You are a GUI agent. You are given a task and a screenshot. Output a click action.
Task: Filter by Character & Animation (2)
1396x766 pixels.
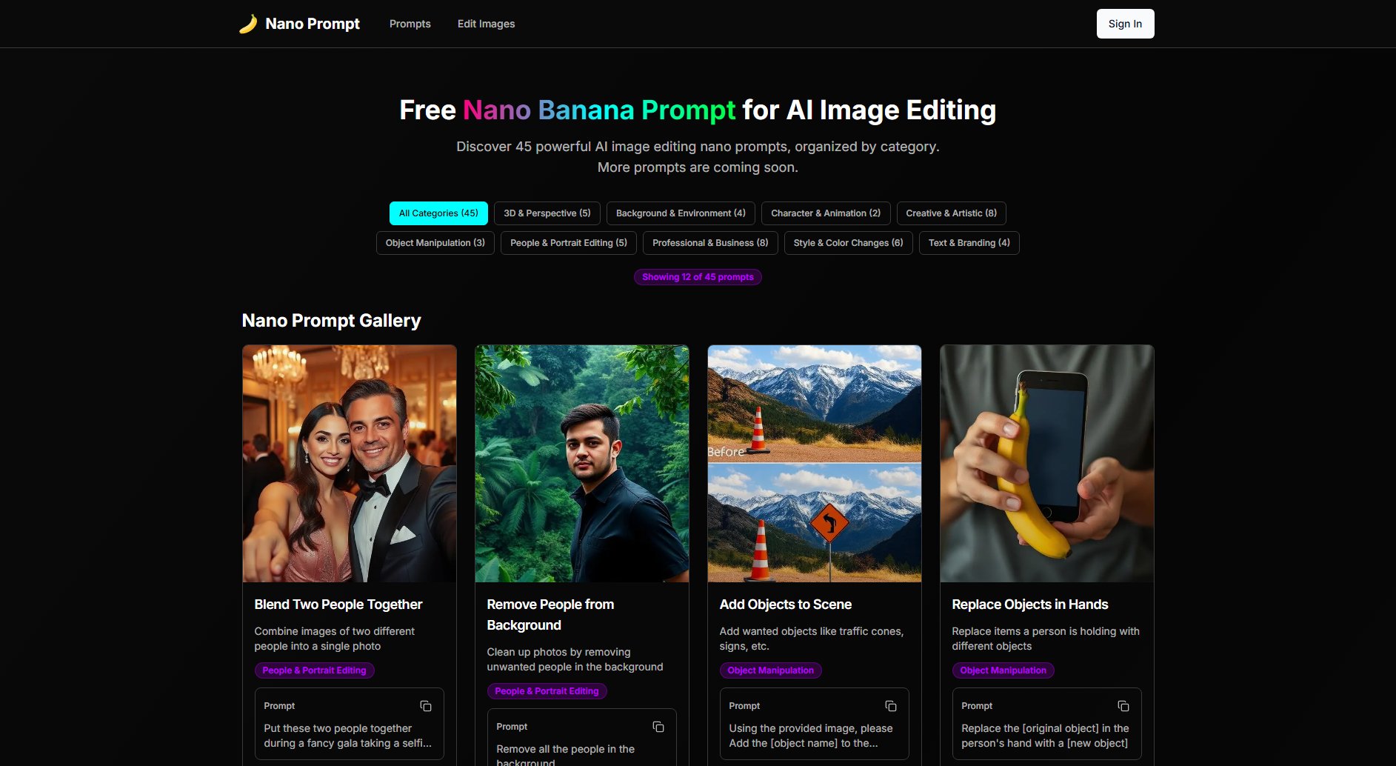pyautogui.click(x=826, y=213)
